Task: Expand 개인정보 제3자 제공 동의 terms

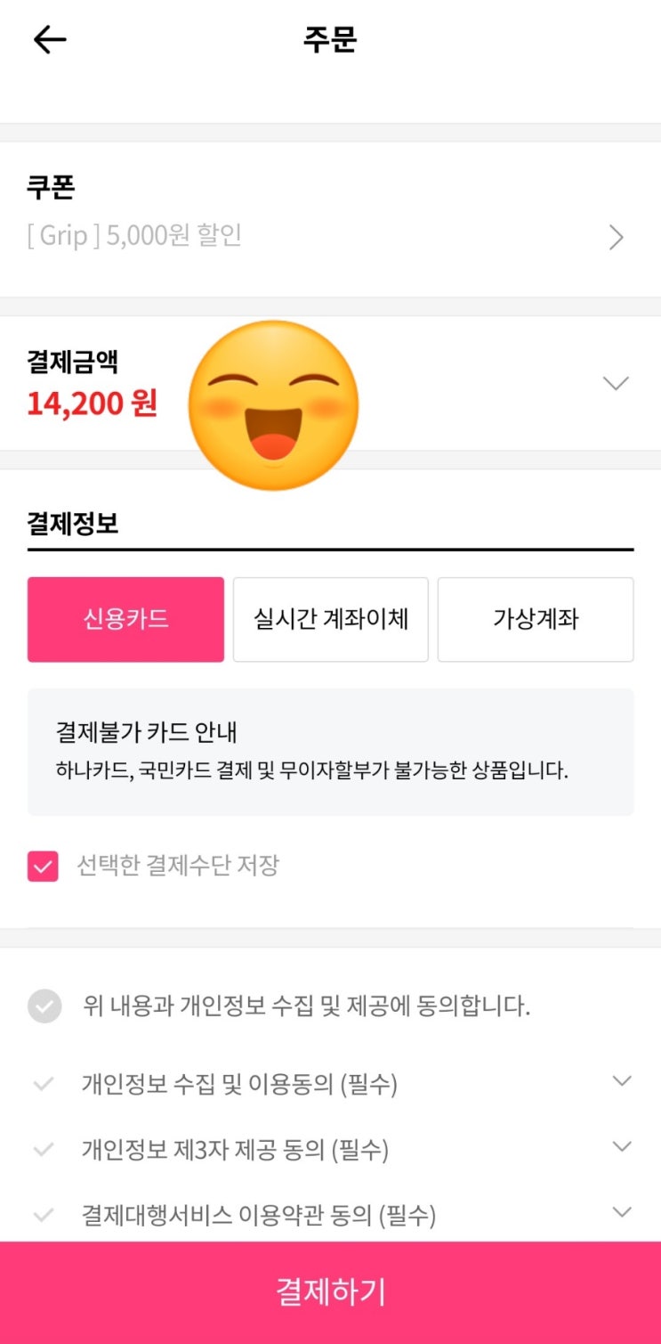Action: (x=622, y=1146)
